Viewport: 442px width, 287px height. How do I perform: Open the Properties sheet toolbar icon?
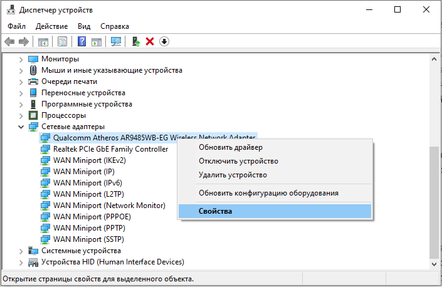[x=62, y=42]
